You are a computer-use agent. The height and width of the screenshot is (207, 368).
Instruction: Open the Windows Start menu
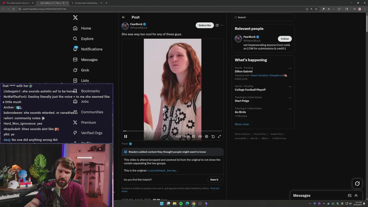(162, 204)
